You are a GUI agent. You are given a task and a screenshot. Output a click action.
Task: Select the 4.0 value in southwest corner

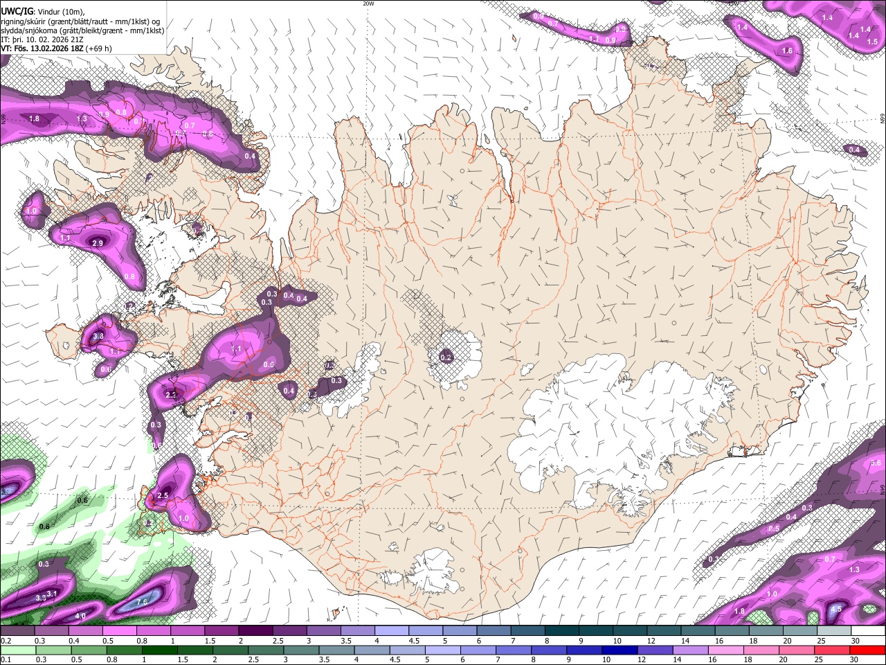point(80,615)
